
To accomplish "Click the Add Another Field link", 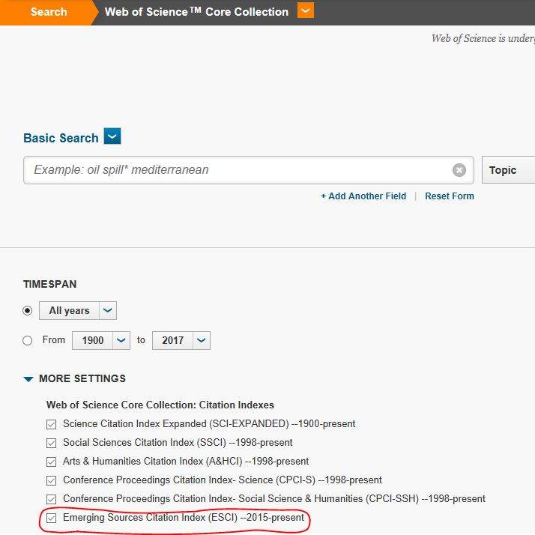I will click(363, 196).
